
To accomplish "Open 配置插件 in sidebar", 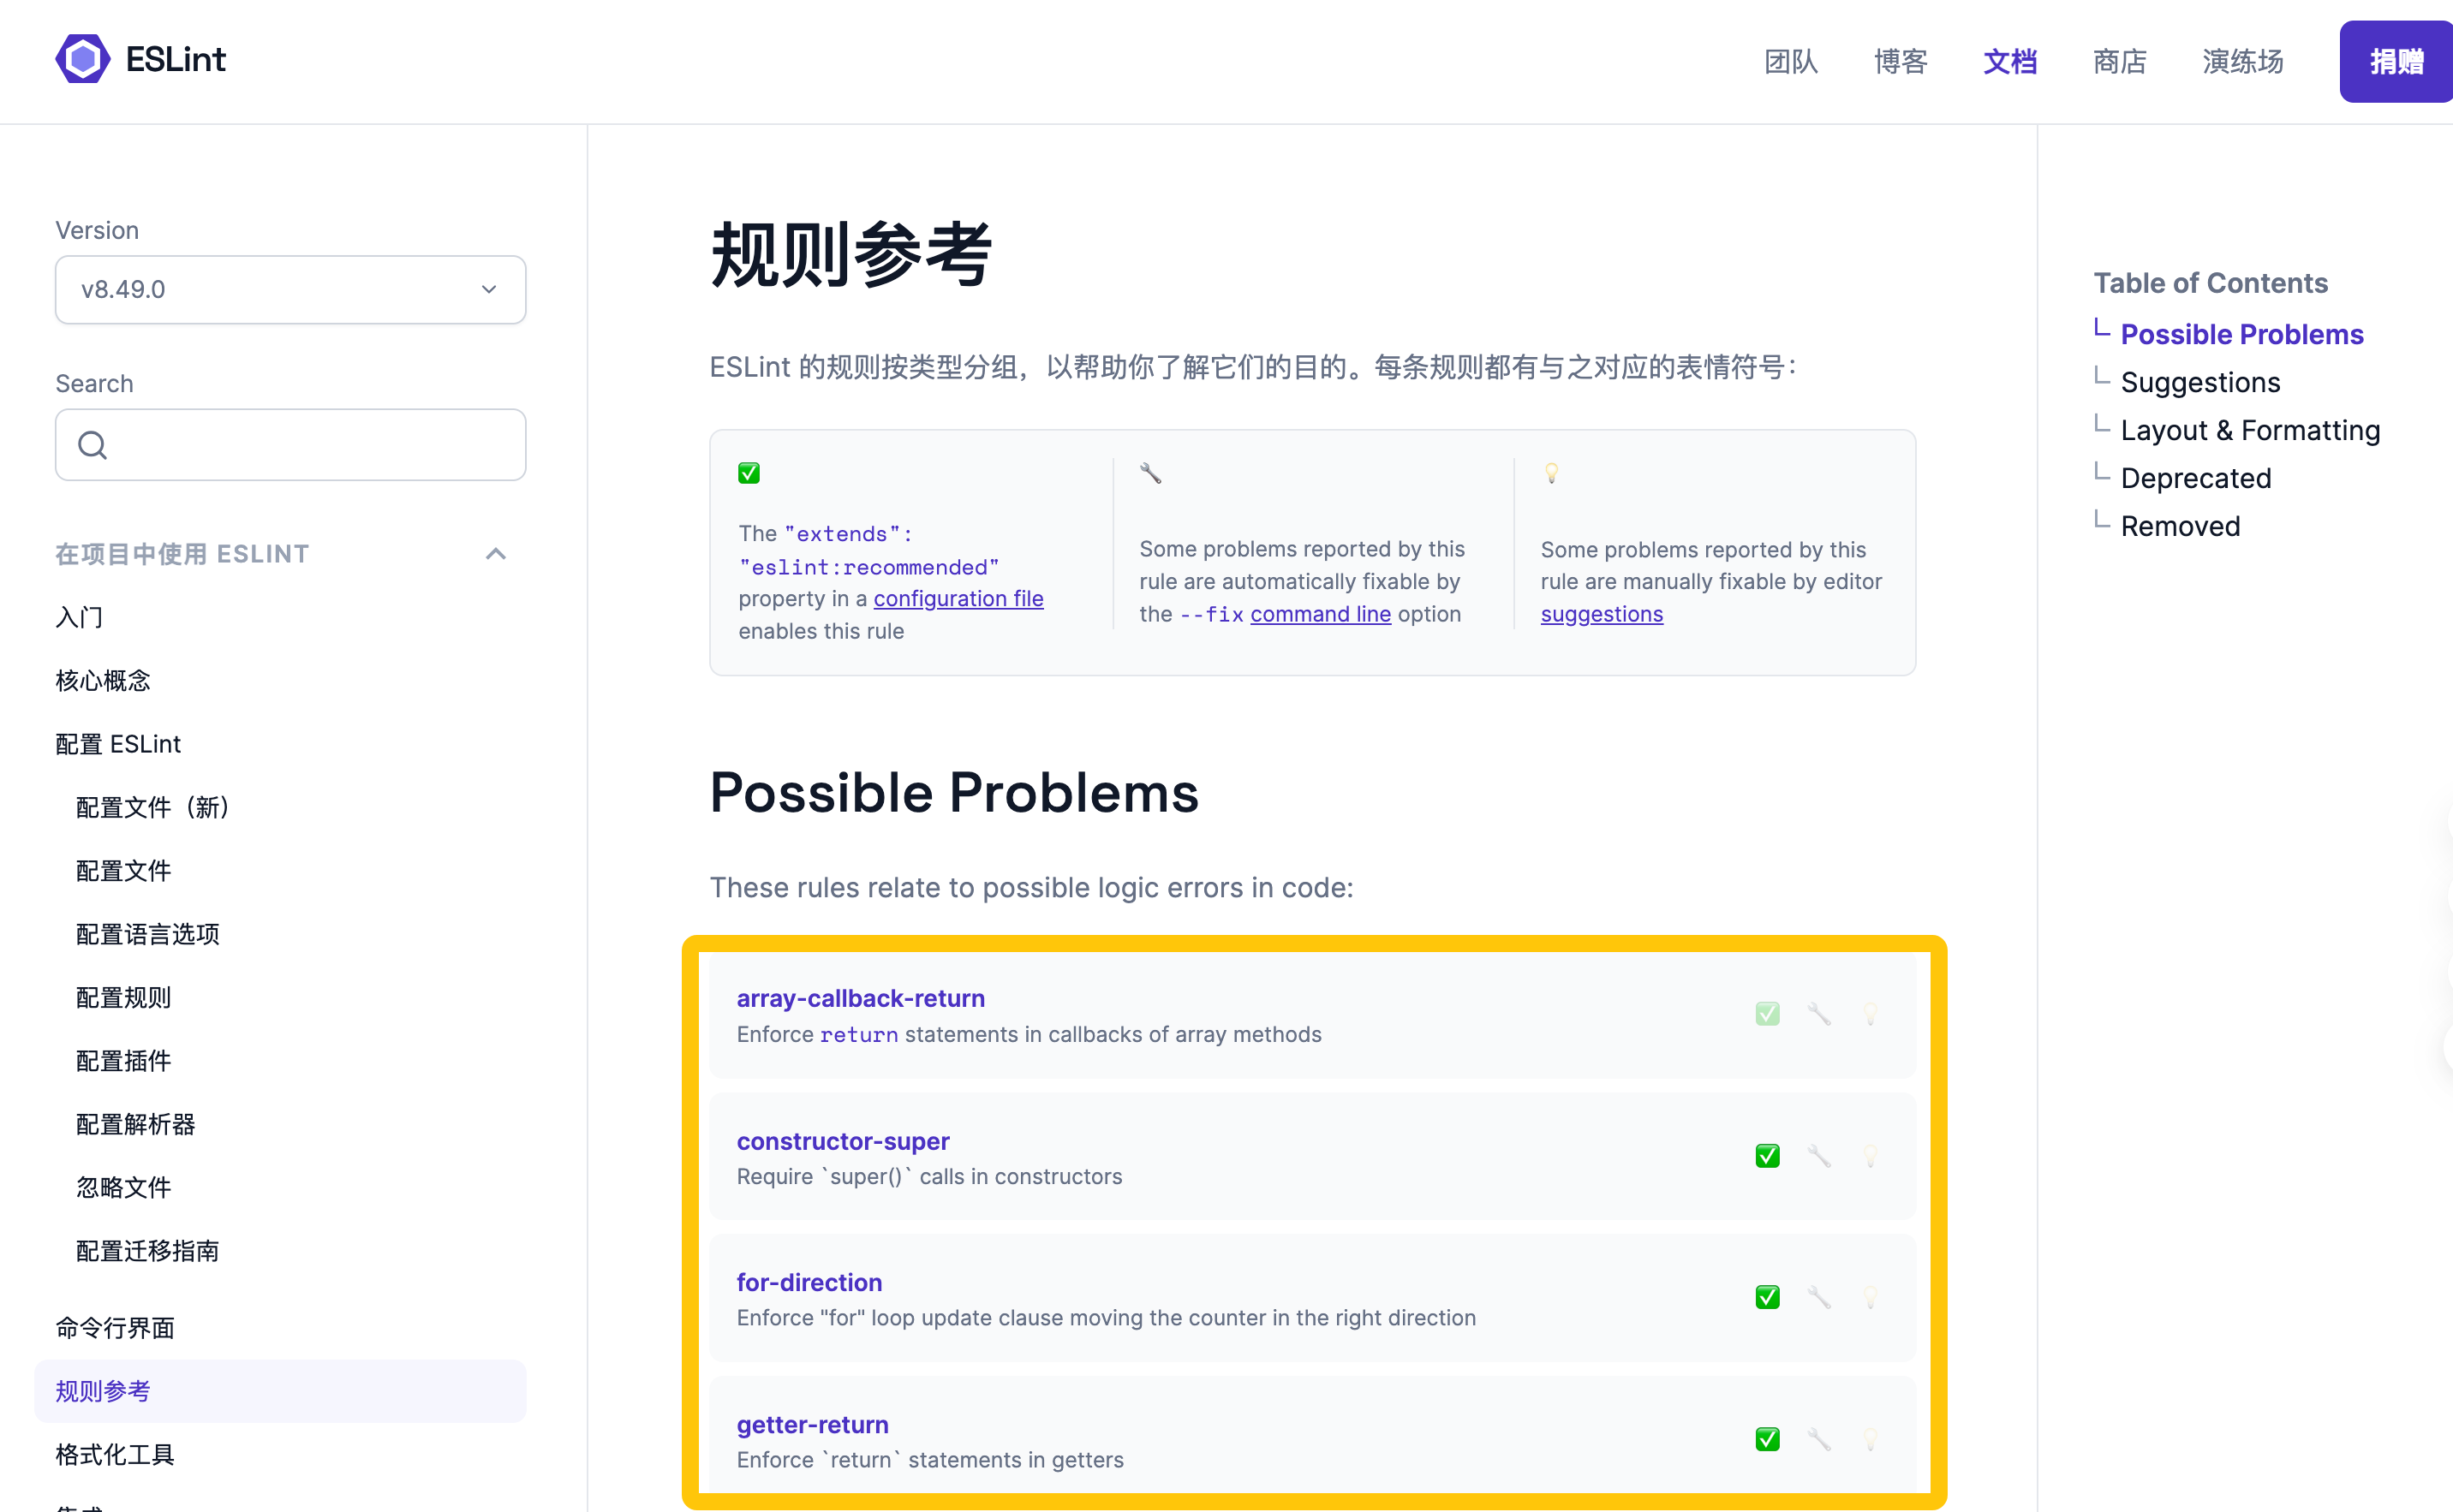I will point(124,1061).
